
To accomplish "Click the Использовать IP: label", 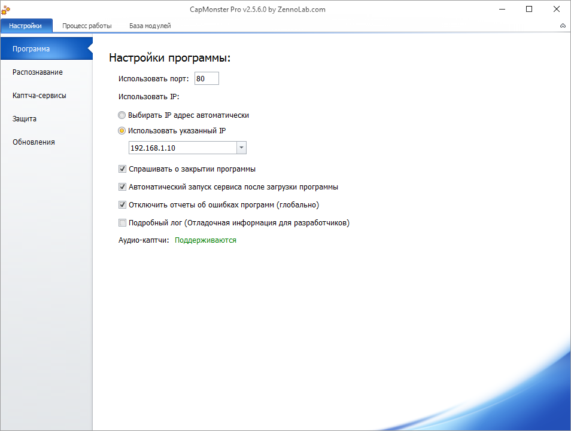I will (x=148, y=97).
